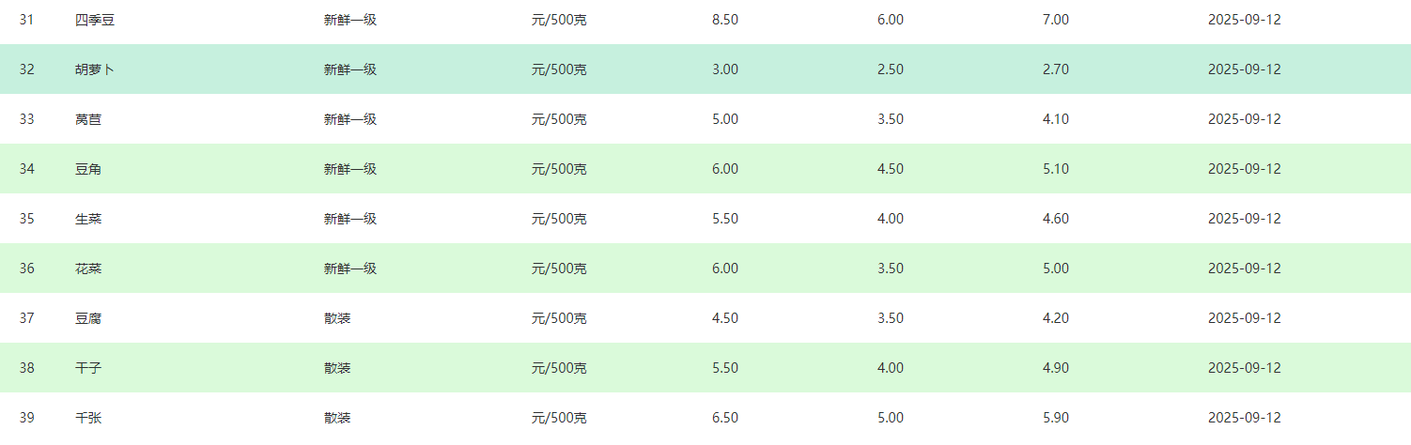Screen dimensions: 1411x445
Task: Click row number 36
Action: pos(27,269)
